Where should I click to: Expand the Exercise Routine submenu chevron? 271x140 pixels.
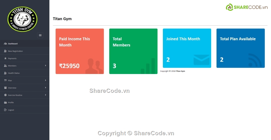tap(45, 95)
